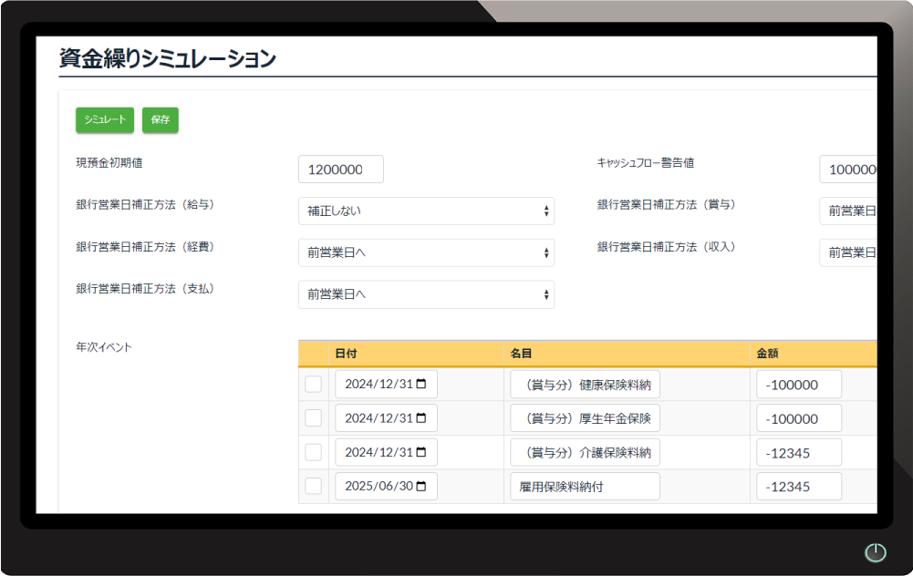Open 銀行営業日補正方法（経費）dropdown
The height and width of the screenshot is (576, 913).
pyautogui.click(x=426, y=253)
